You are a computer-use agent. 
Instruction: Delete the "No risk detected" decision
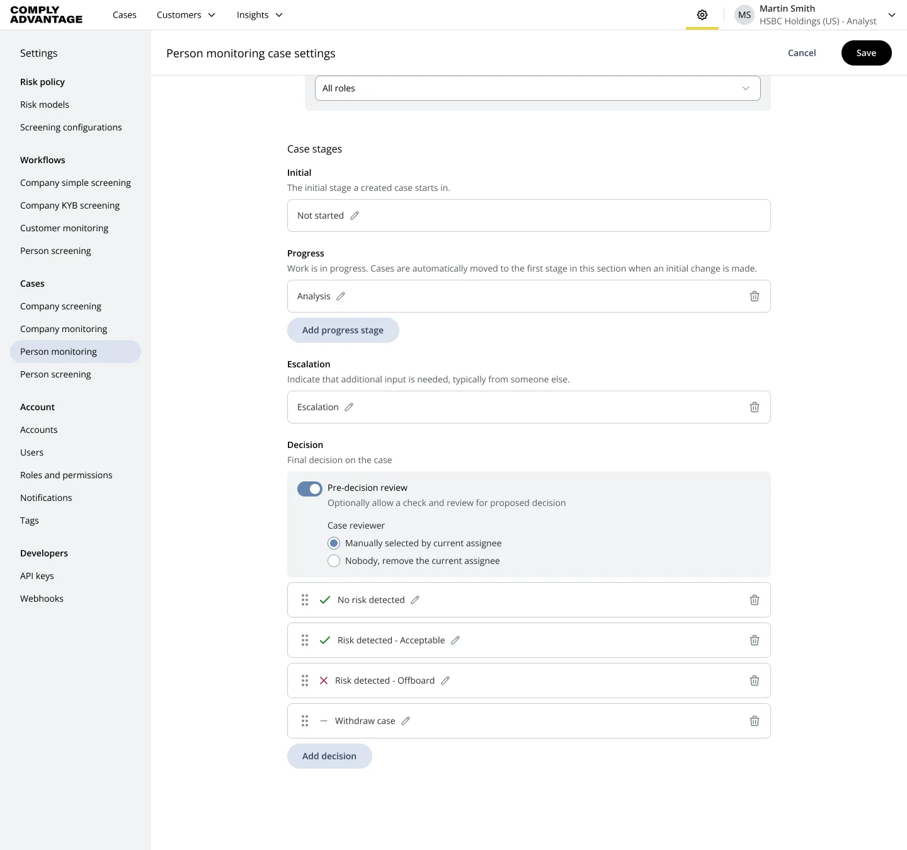tap(754, 600)
